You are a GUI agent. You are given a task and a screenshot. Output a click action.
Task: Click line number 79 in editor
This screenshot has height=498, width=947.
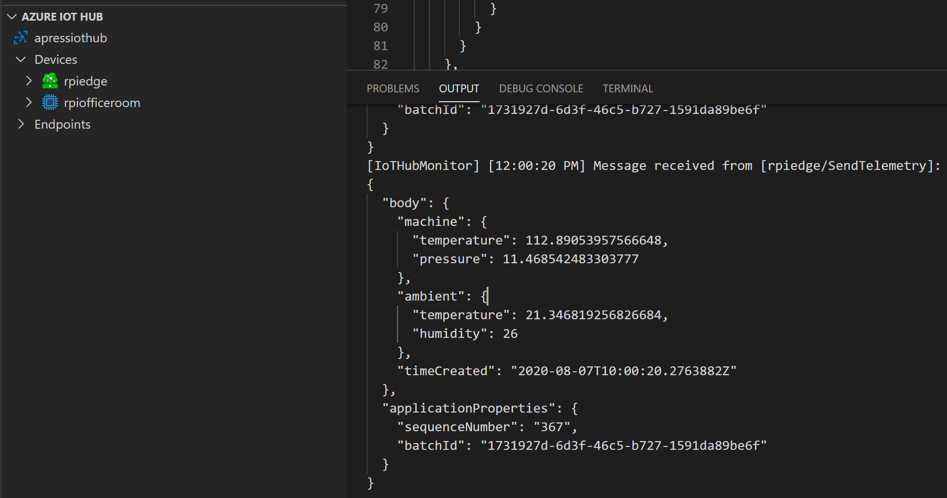pyautogui.click(x=380, y=8)
